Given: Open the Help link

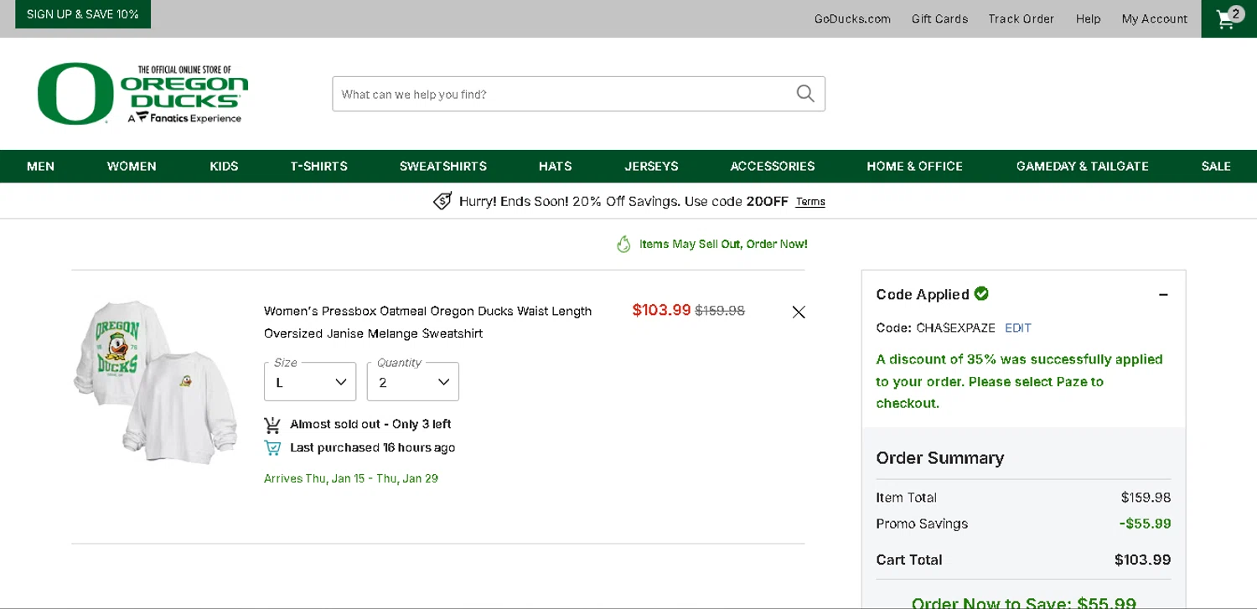Looking at the screenshot, I should [x=1088, y=18].
